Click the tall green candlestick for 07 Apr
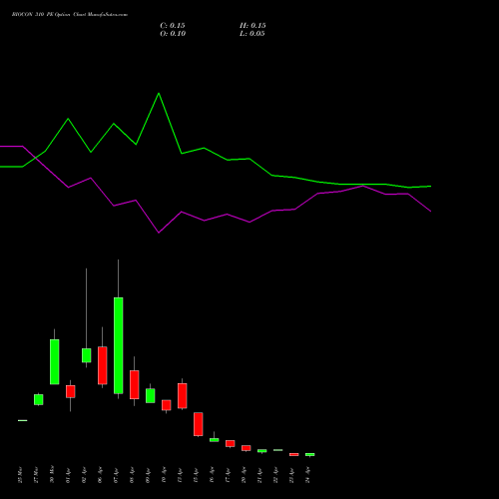Image resolution: width=499 pixels, height=499 pixels. (119, 345)
